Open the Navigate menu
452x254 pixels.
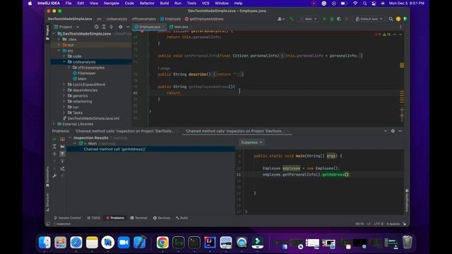point(112,3)
